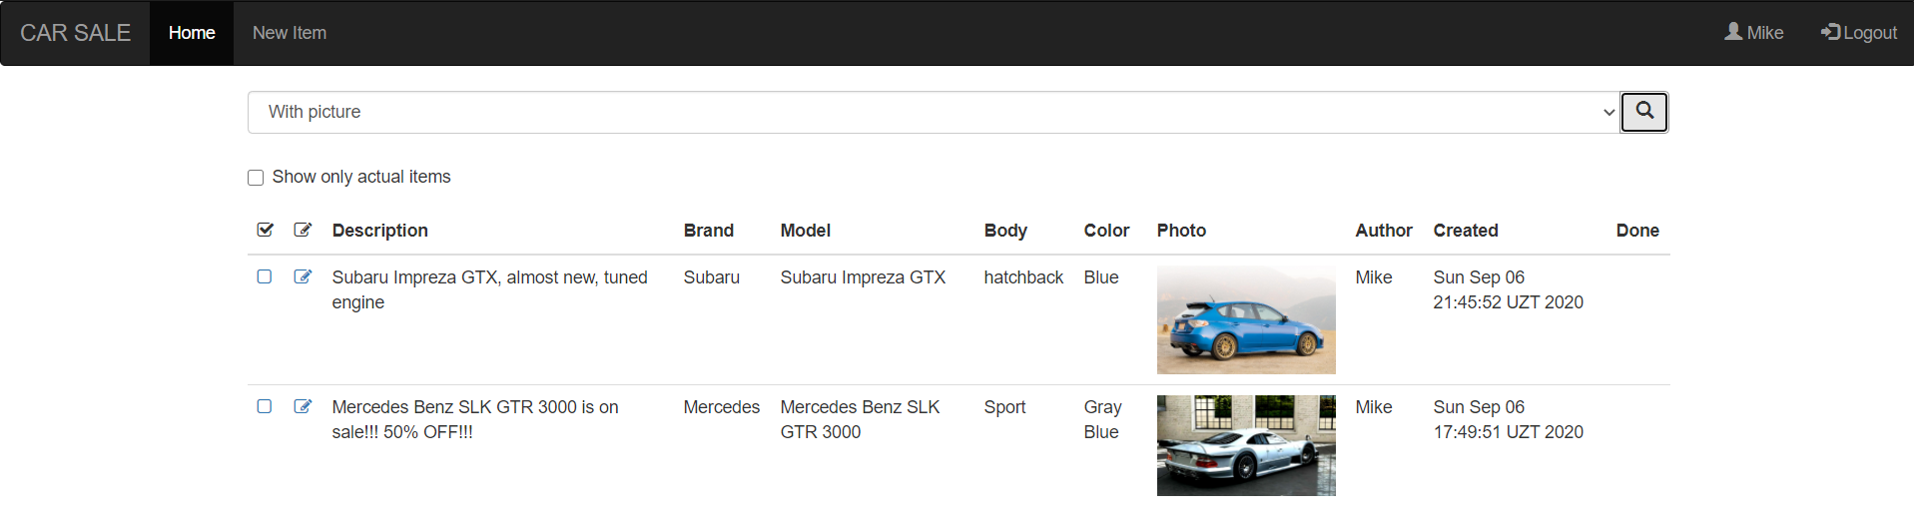This screenshot has height=532, width=1914.
Task: Tick the Mercedes Benz SLK row checkbox
Action: click(x=265, y=406)
